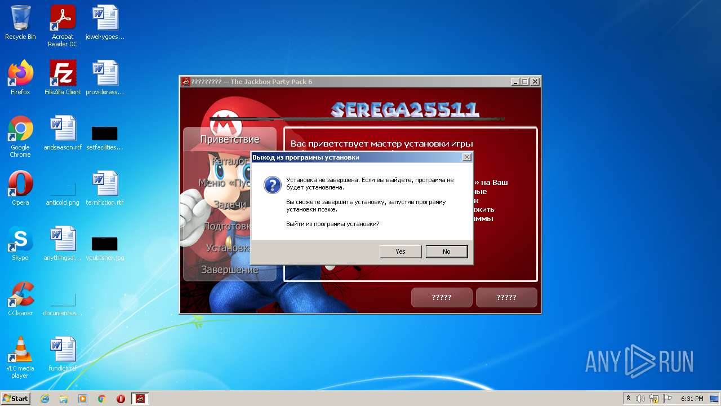Switch to Jackbox installer taskbar item
This screenshot has width=721, height=406.
click(140, 399)
